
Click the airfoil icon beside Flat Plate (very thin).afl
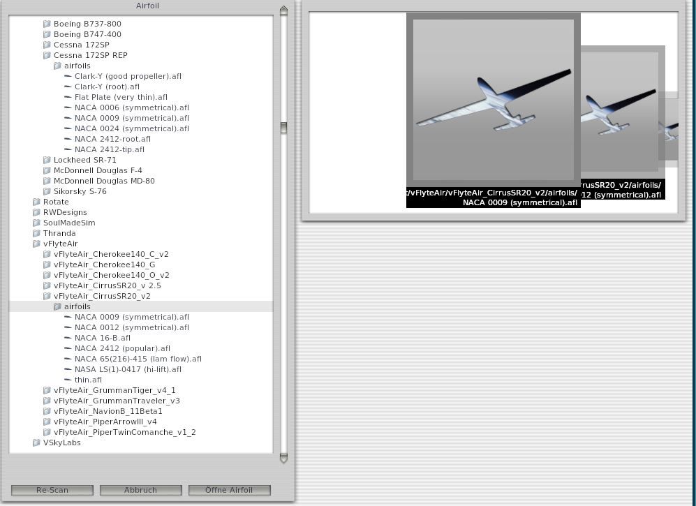[68, 97]
